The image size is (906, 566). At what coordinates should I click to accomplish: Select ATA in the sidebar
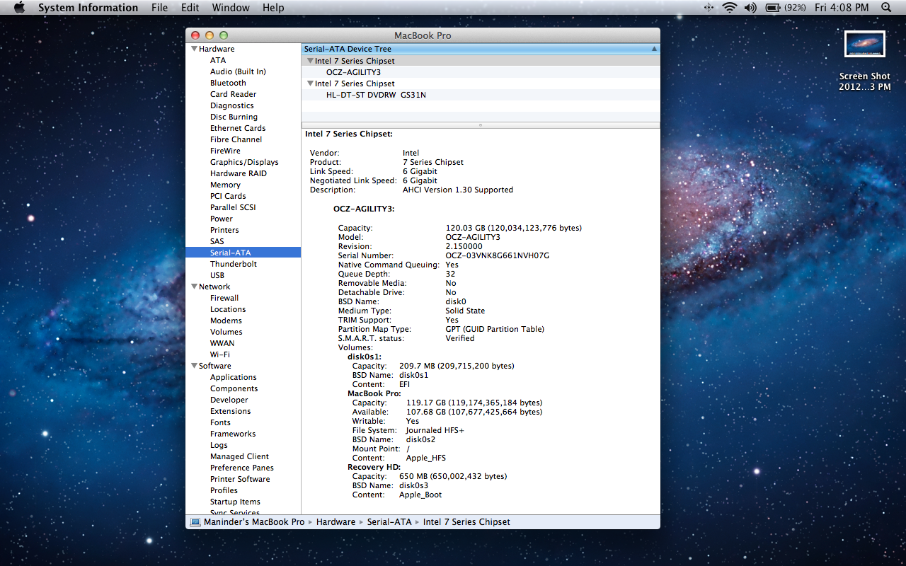pos(218,60)
